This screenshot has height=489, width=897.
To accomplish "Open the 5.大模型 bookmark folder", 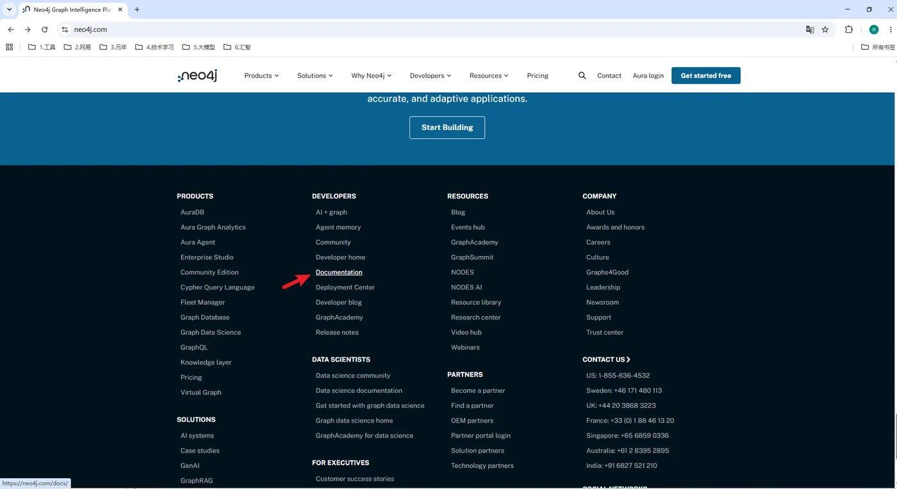I will [199, 47].
